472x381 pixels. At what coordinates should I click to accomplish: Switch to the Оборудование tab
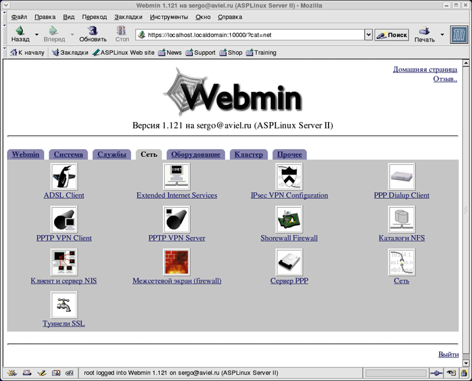coord(196,154)
